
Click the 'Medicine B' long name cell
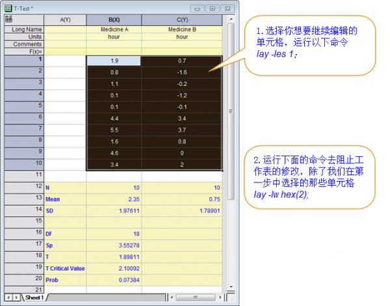(x=182, y=29)
